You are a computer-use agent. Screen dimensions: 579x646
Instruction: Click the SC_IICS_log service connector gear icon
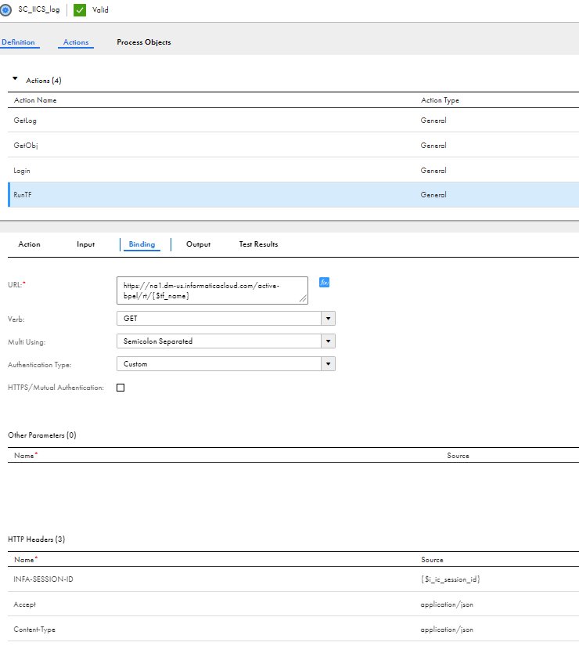tap(5, 9)
